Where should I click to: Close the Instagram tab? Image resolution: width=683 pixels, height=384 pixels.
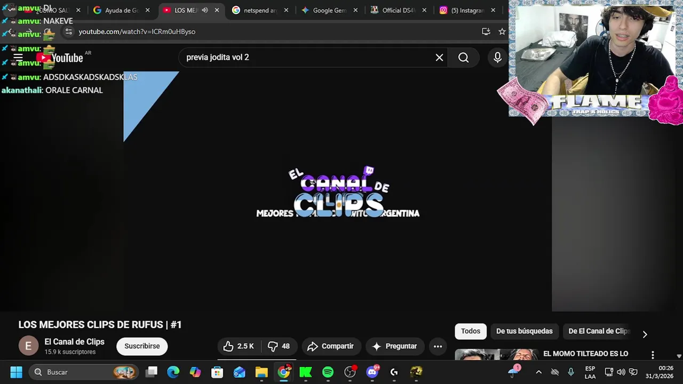click(493, 10)
